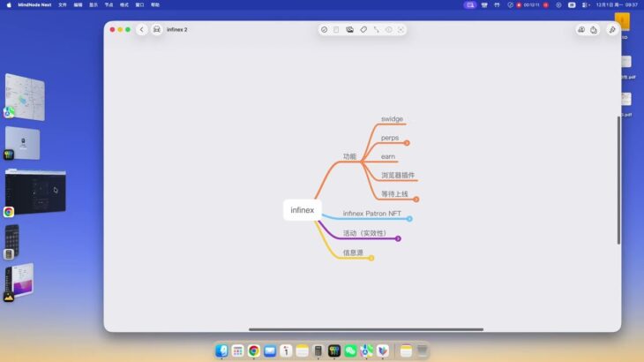
Task: Switch to the bottom purple-window Stage Manager thumbnail
Action: [19, 281]
